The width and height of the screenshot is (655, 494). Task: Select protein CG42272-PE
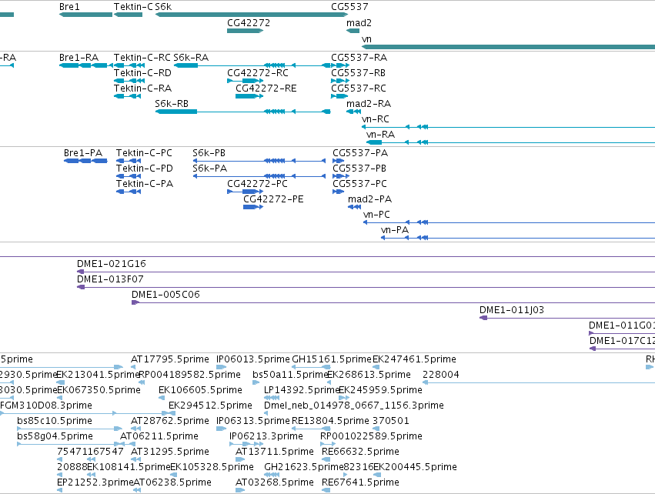pyautogui.click(x=273, y=199)
